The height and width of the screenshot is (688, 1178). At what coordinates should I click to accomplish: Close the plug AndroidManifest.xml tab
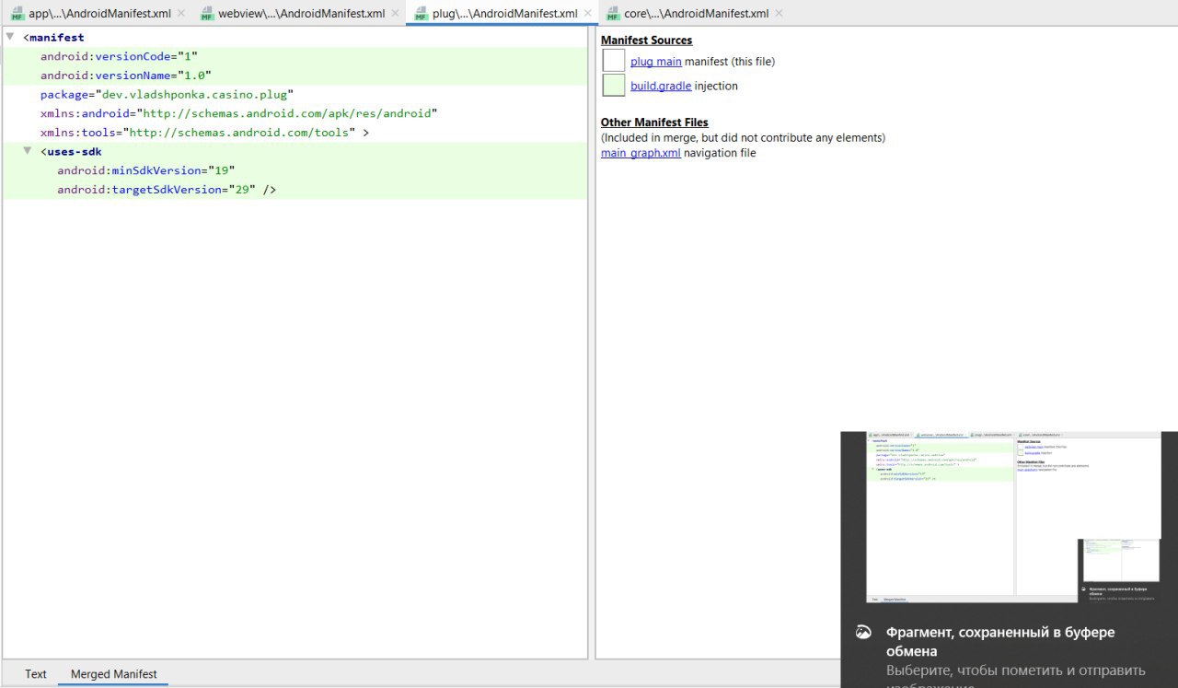[587, 13]
